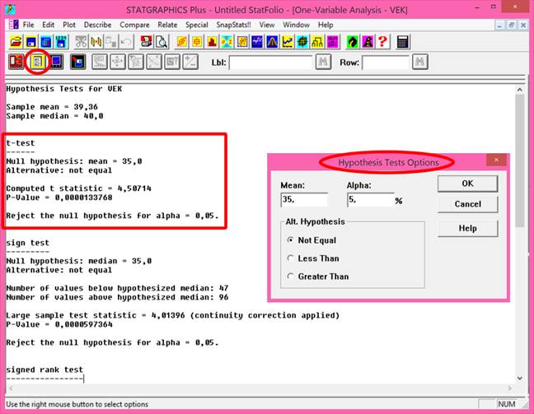This screenshot has height=414, width=534.
Task: Click the yellow tabular options icon
Action: pos(37,62)
